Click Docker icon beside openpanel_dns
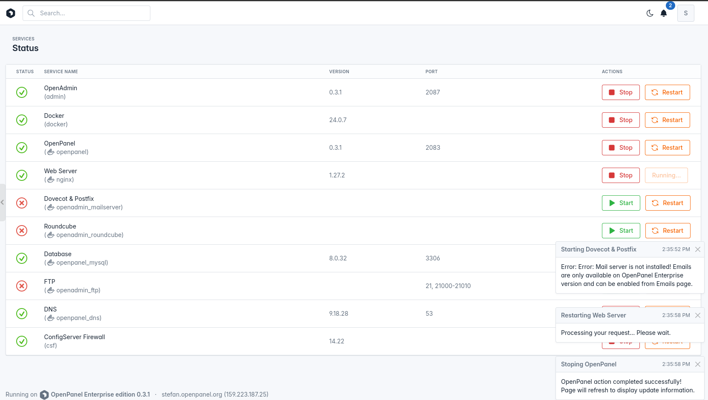Image resolution: width=708 pixels, height=400 pixels. point(51,318)
